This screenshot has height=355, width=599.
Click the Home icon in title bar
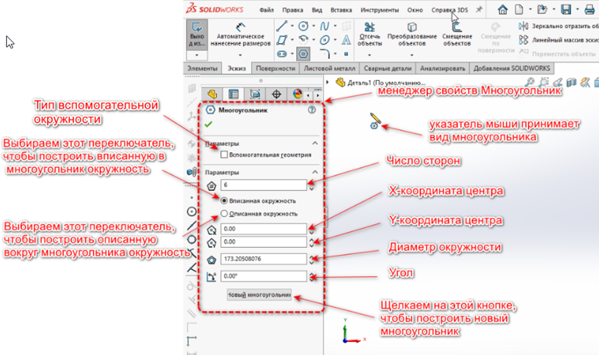502,10
